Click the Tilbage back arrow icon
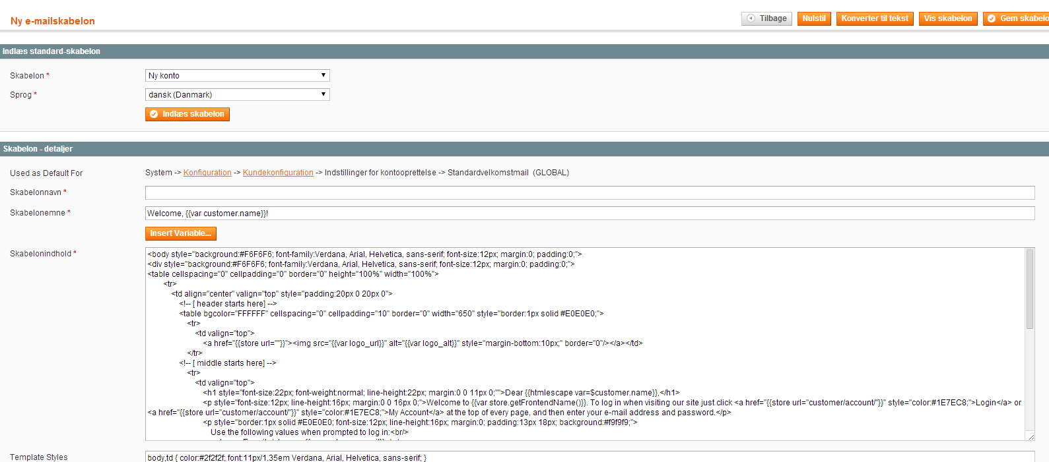Image resolution: width=1049 pixels, height=462 pixels. click(751, 18)
